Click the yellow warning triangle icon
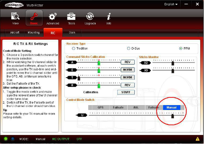Image resolution: width=204 pixels, height=144 pixels. pos(198,139)
